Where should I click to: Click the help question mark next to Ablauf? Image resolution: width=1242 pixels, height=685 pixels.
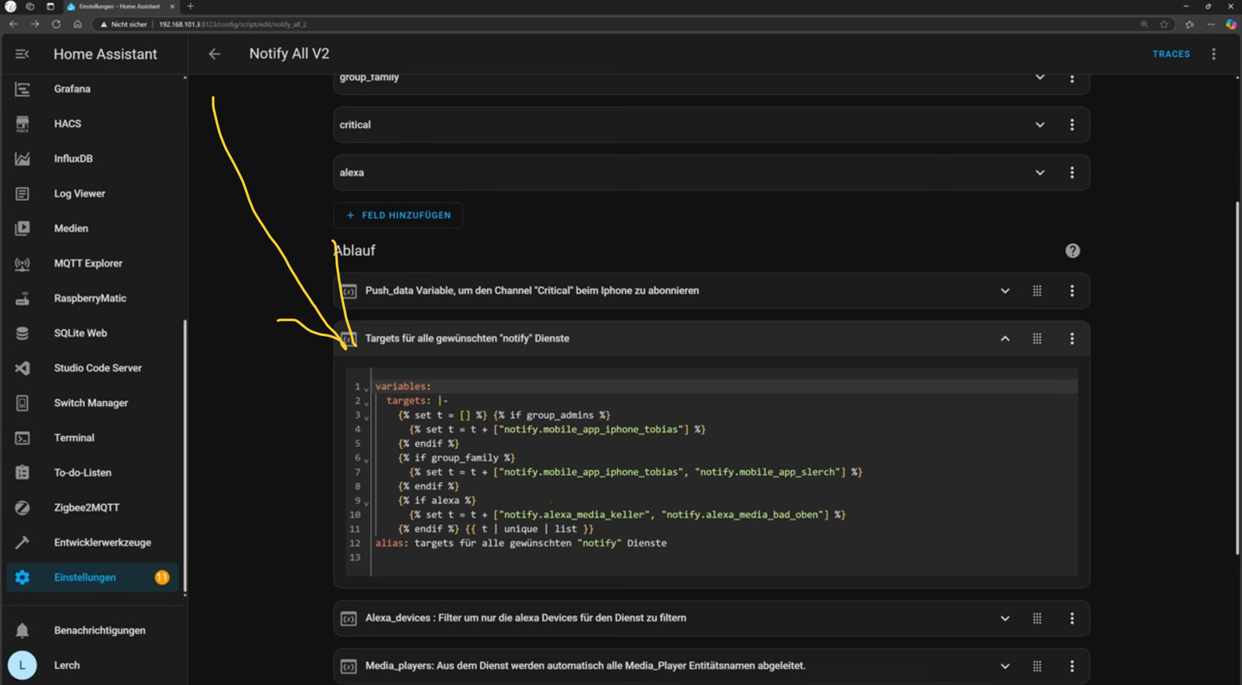click(1072, 251)
